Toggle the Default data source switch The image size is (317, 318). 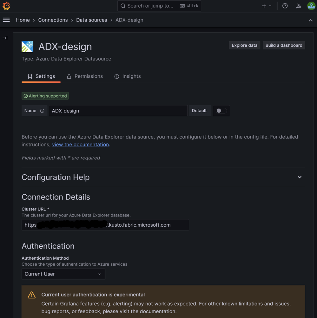pyautogui.click(x=221, y=111)
